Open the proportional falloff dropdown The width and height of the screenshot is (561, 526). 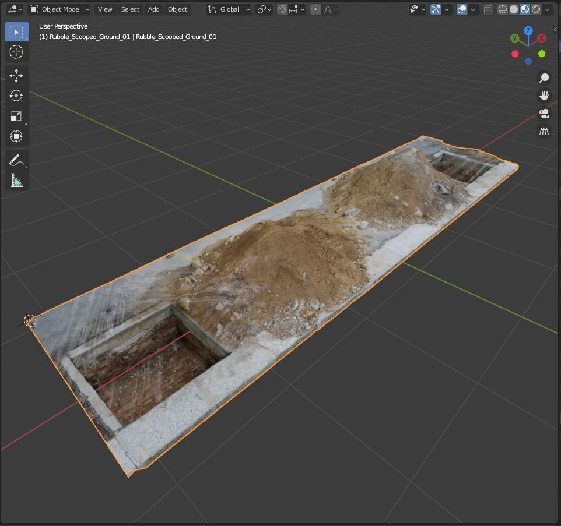(x=331, y=9)
